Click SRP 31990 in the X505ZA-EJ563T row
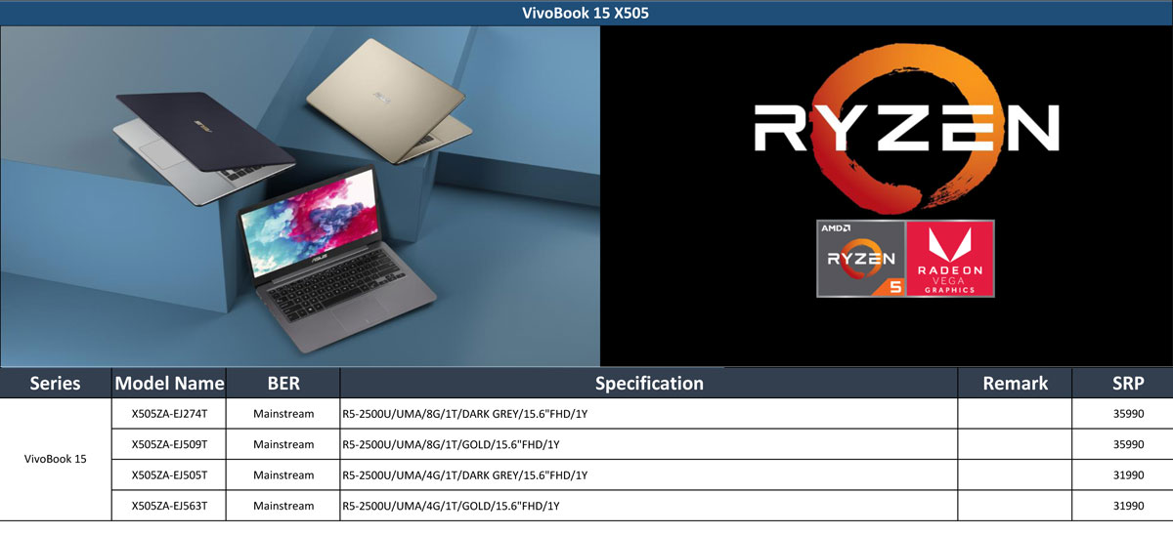The height and width of the screenshot is (535, 1173). [x=1127, y=506]
